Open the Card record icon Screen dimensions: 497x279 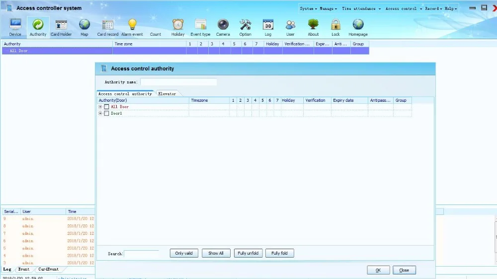coord(108,27)
